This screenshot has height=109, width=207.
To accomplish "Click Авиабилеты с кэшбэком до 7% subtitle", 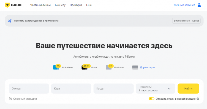I will [104, 57].
